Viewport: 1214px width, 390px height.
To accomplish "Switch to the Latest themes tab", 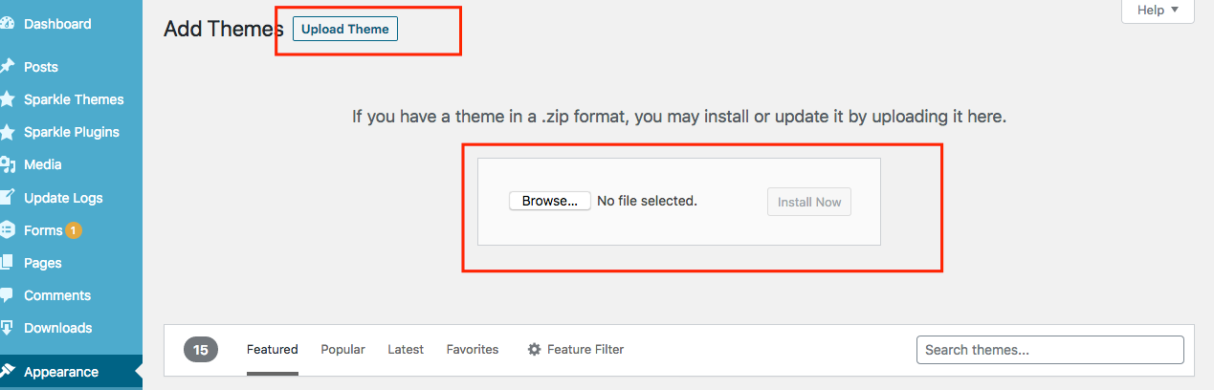I will click(406, 350).
